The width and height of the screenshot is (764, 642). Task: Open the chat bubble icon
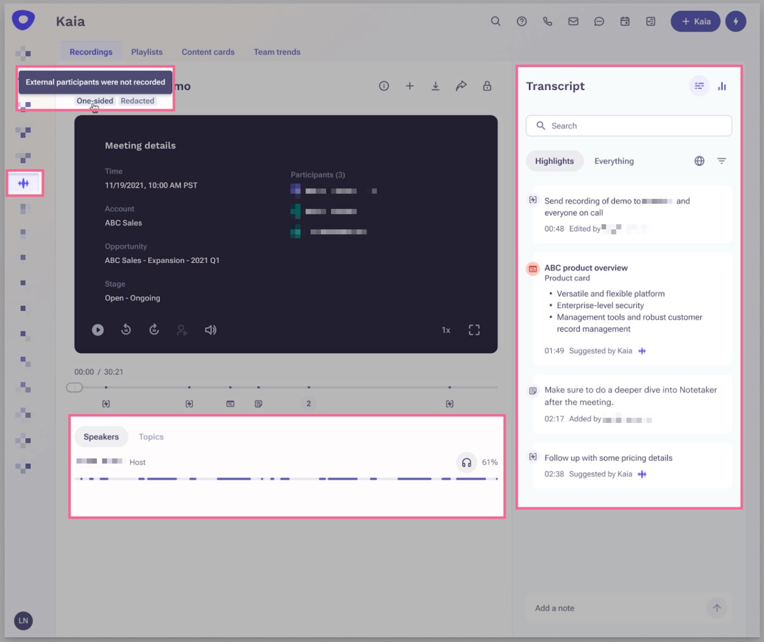(599, 21)
